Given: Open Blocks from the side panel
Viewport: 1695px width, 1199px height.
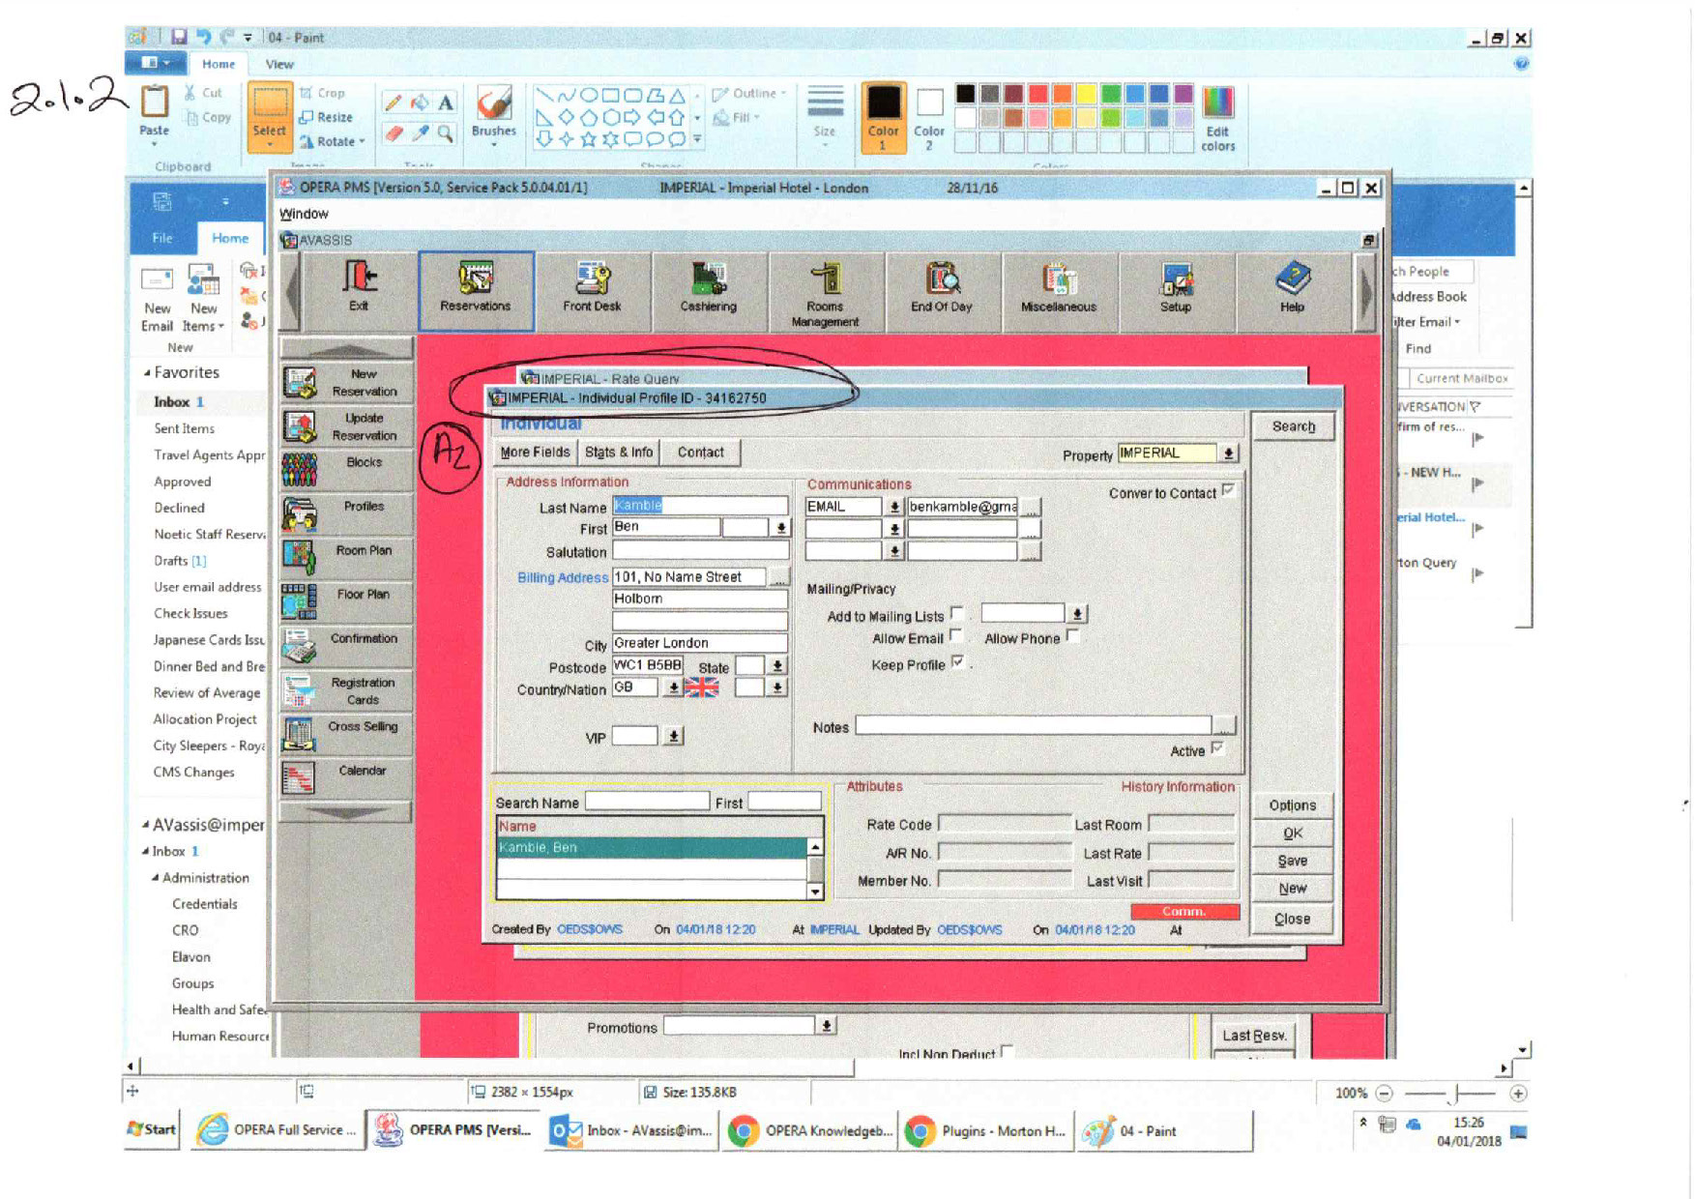Looking at the screenshot, I should coord(346,470).
